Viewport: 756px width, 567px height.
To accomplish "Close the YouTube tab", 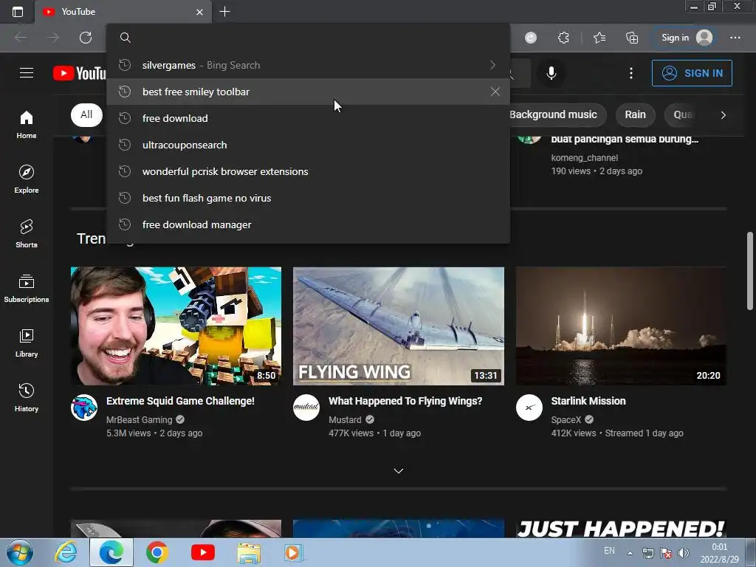I will (199, 12).
